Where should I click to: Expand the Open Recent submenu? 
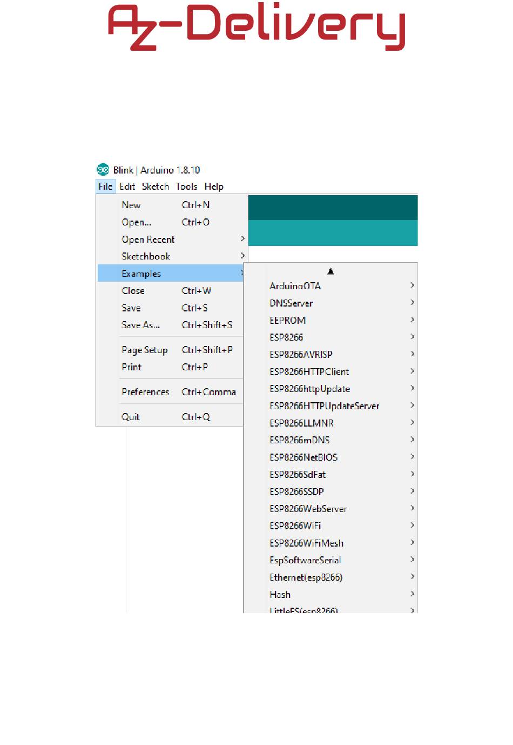pos(171,240)
